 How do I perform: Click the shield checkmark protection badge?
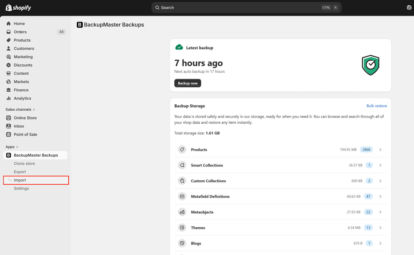point(370,65)
